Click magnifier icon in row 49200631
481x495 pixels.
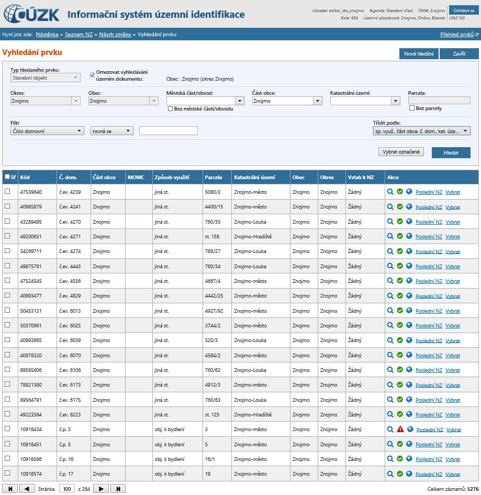tap(390, 236)
